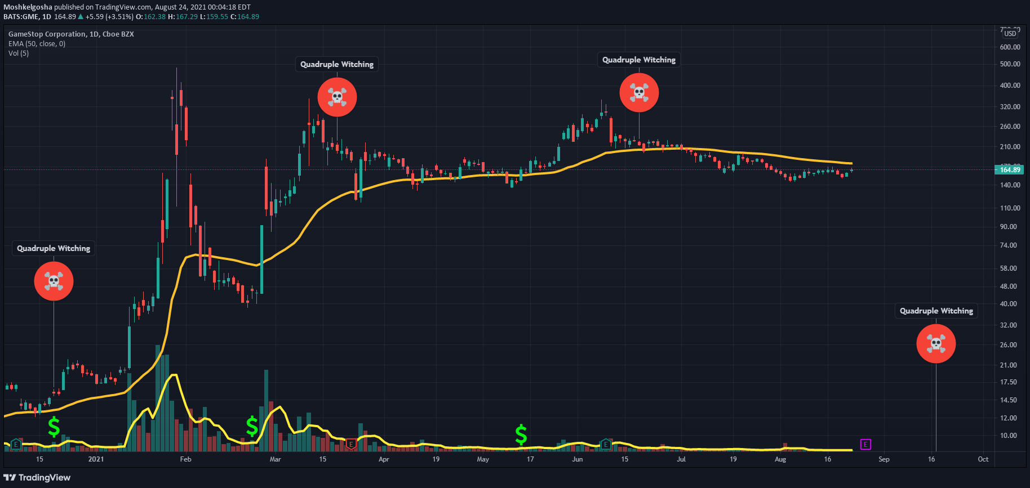
Task: Click the Oct label on the time axis
Action: 983,459
